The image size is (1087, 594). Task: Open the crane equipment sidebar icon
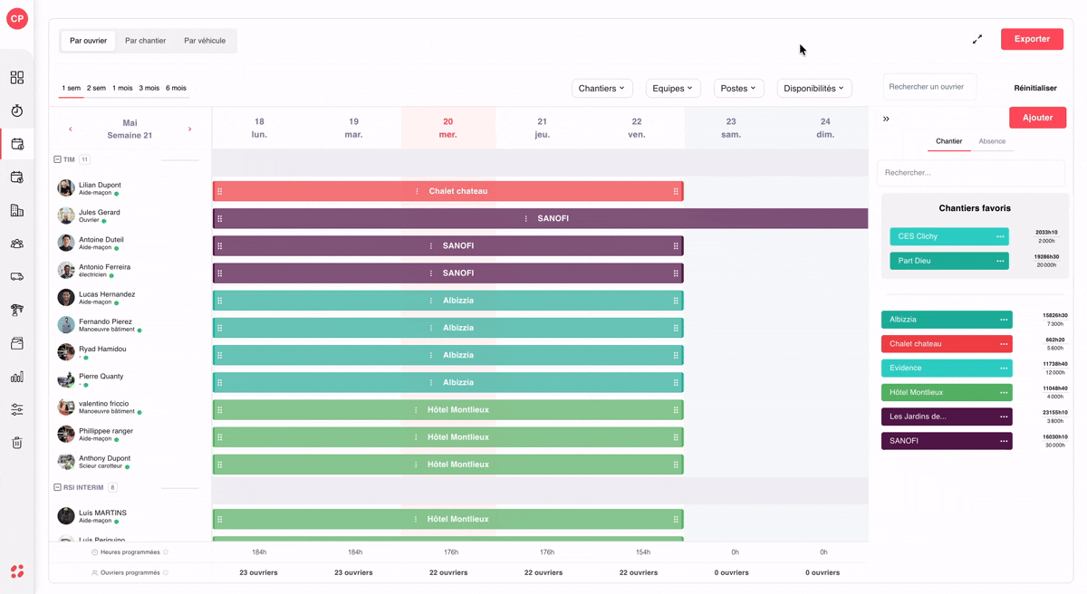pos(17,310)
